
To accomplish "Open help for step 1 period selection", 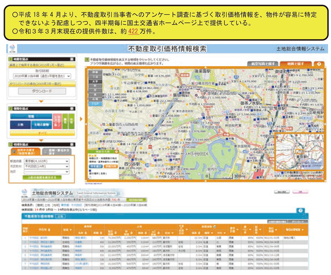I will coord(72,59).
